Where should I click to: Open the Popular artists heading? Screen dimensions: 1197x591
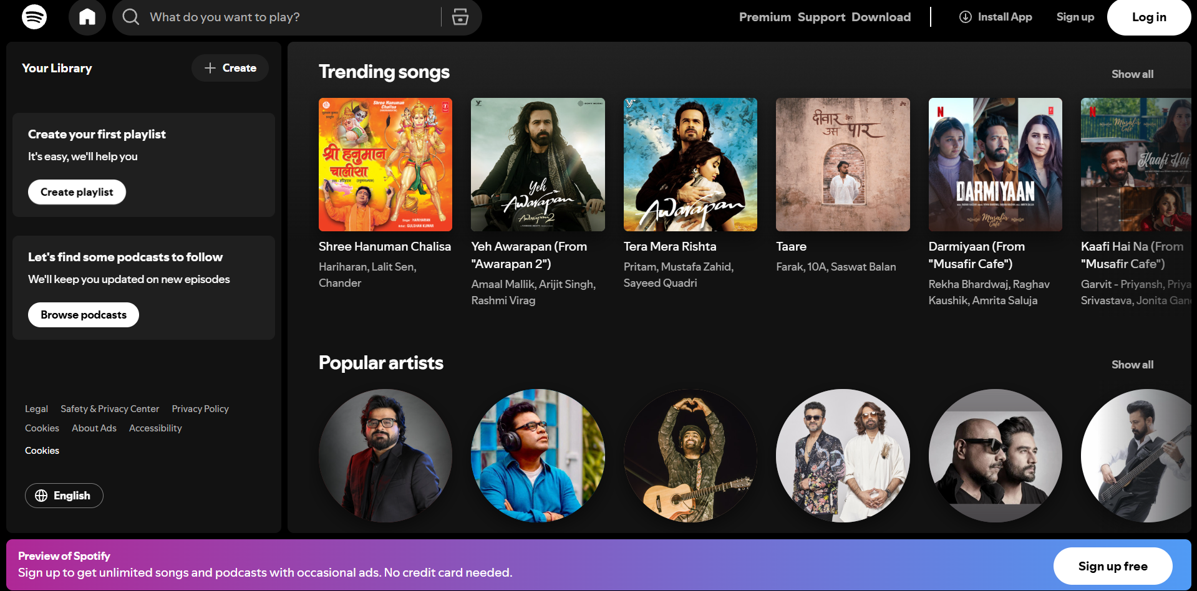coord(381,363)
